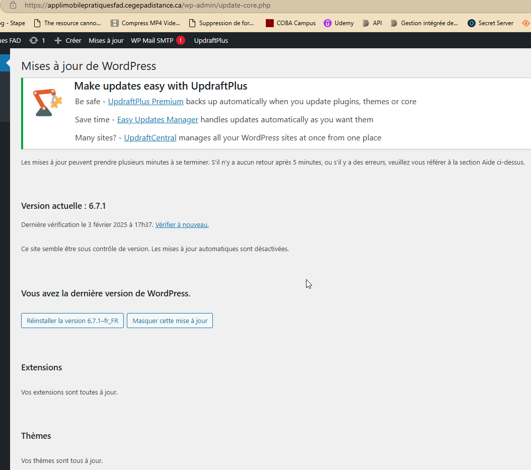Click the lock icon in the address bar
The image size is (531, 470).
pyautogui.click(x=14, y=5)
